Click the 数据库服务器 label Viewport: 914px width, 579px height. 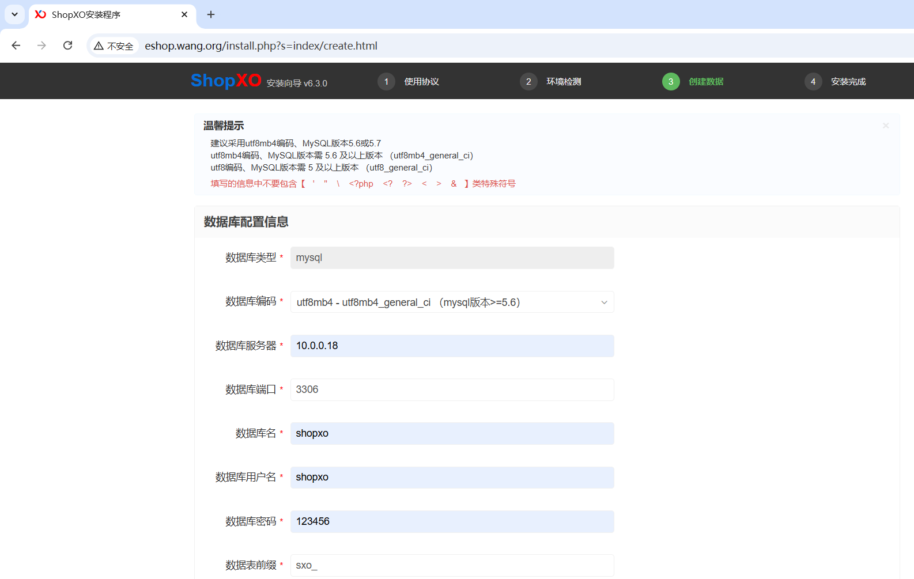pyautogui.click(x=246, y=346)
